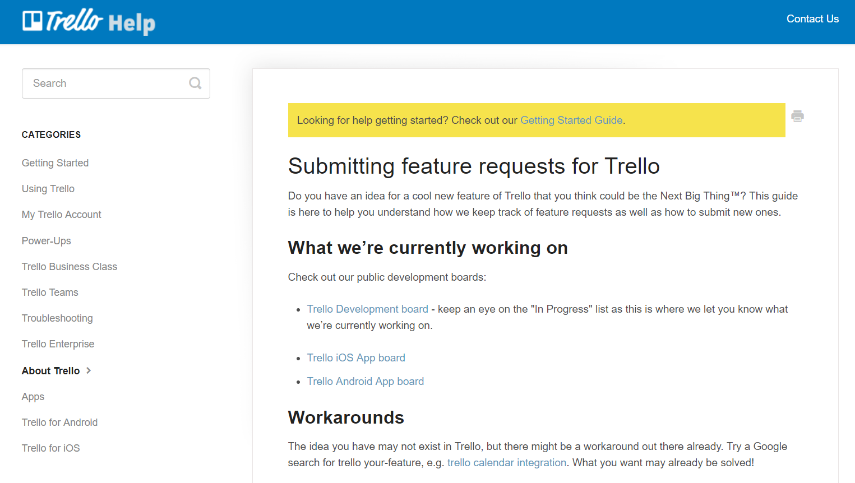Go to the Trello for iOS category
The image size is (855, 483).
(x=50, y=448)
